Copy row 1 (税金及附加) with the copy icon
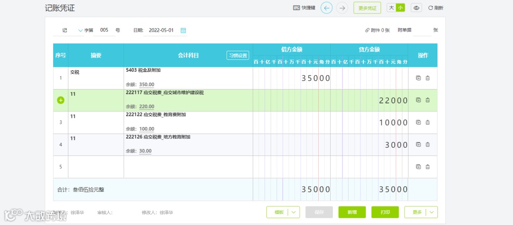 (418, 78)
